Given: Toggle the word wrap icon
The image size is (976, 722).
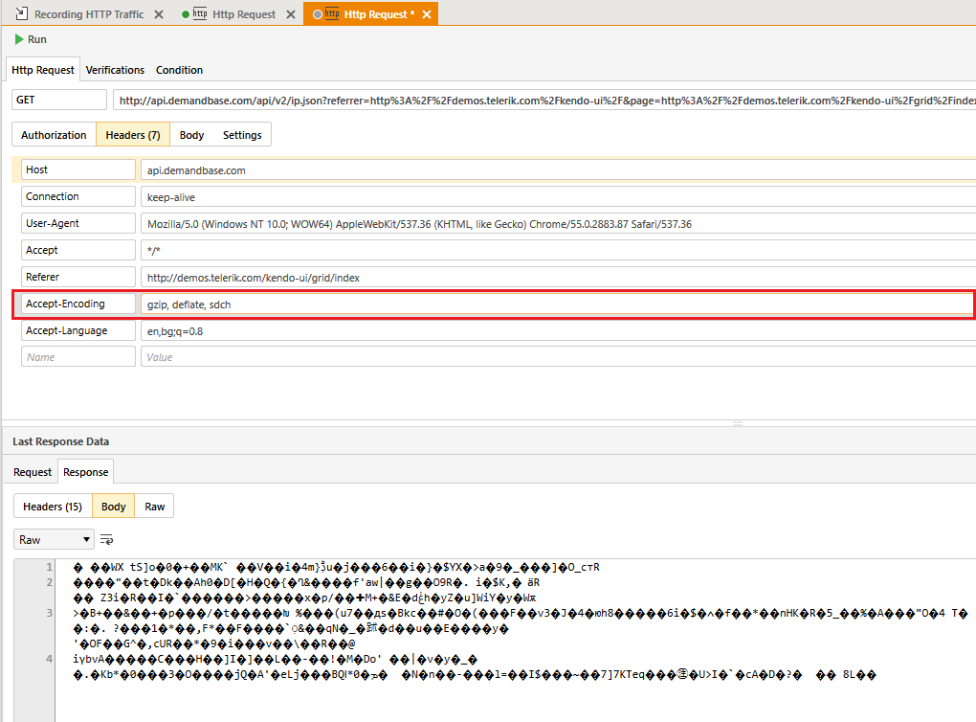Looking at the screenshot, I should pyautogui.click(x=106, y=539).
